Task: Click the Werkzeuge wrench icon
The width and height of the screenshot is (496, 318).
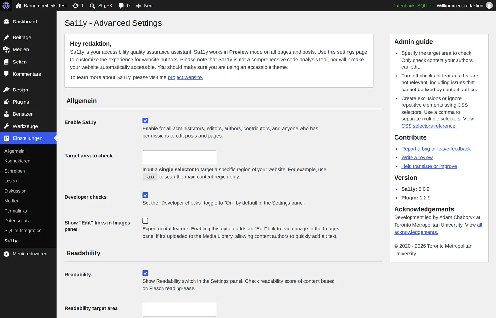Action: point(6,126)
